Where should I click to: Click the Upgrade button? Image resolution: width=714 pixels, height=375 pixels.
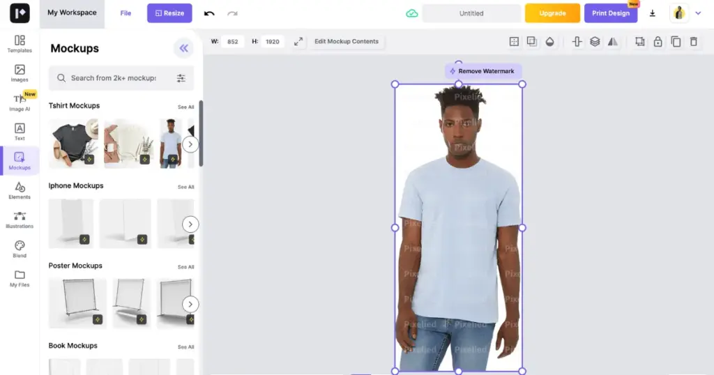pos(552,13)
